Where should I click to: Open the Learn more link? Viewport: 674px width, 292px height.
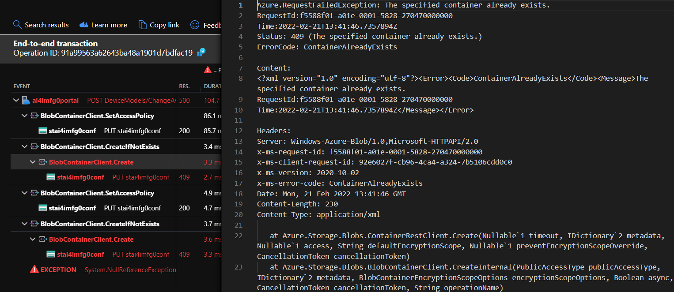(103, 25)
